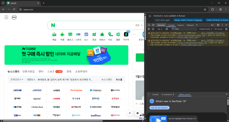Open the https://shopsquare.naver.com link in warning
This screenshot has height=122, width=229.
tap(192, 35)
